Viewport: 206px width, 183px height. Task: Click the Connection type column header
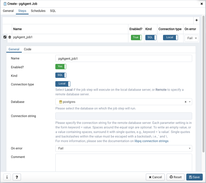[170, 29]
